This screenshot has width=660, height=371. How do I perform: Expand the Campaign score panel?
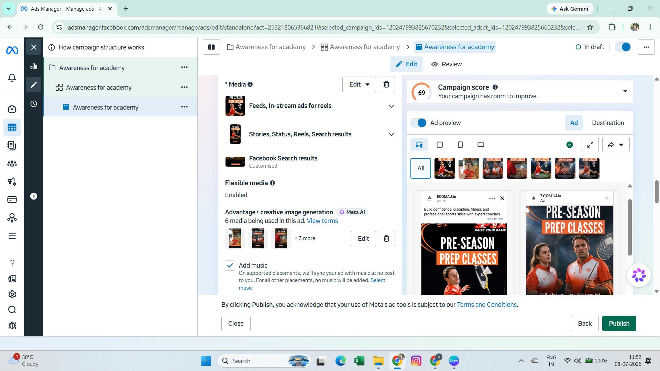coord(625,91)
